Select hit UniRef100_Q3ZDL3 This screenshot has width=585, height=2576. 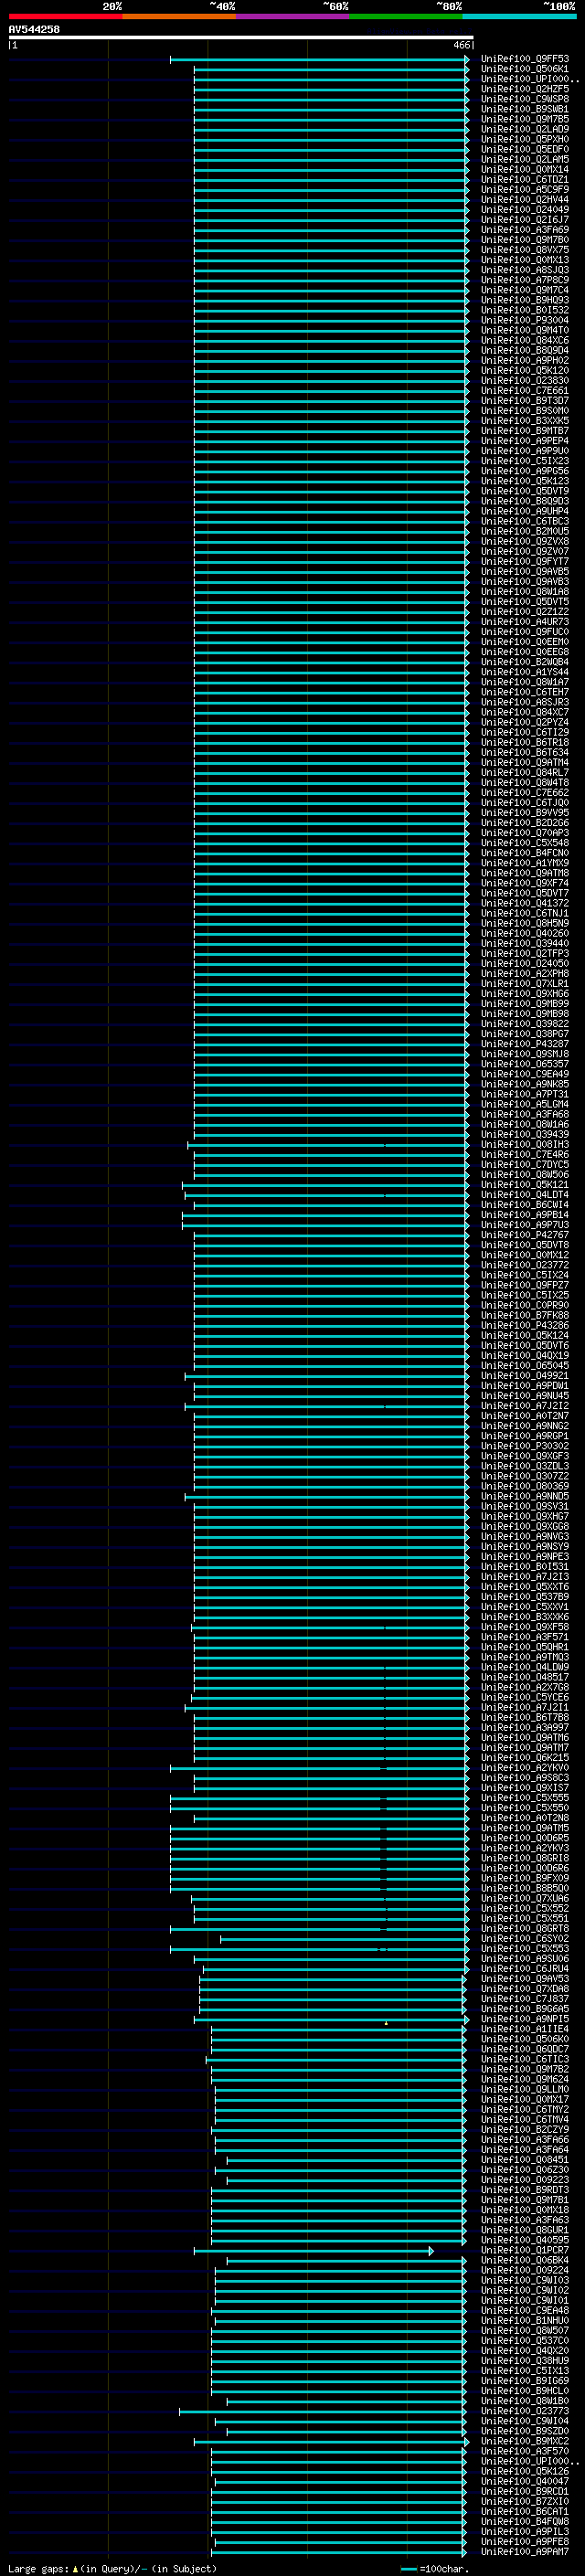(524, 1466)
